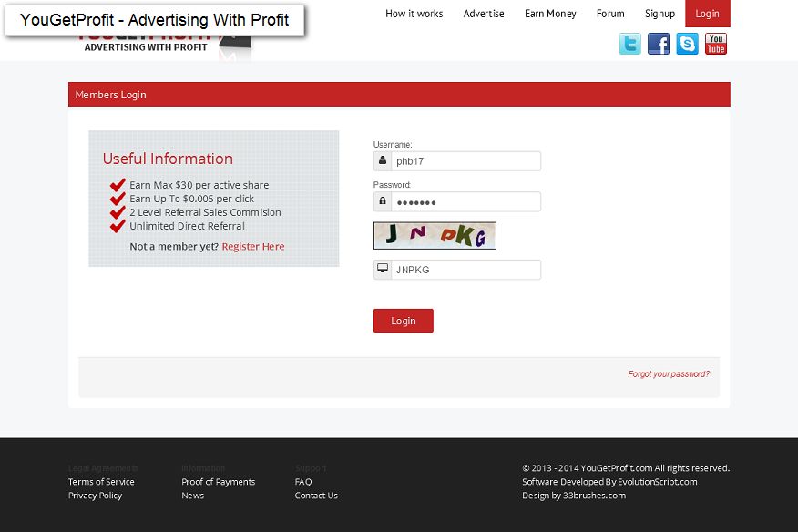The width and height of the screenshot is (798, 532).
Task: Open the Signup page from navigation
Action: 660,14
